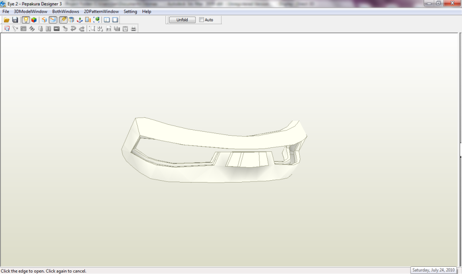
Task: Open the File menu
Action: (x=5, y=11)
